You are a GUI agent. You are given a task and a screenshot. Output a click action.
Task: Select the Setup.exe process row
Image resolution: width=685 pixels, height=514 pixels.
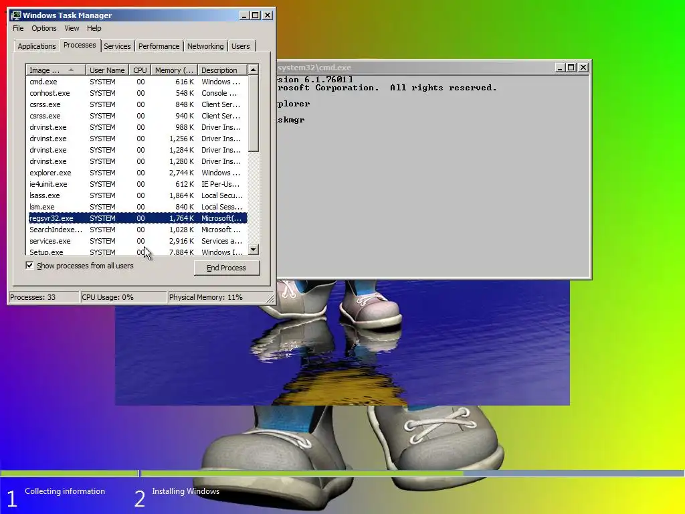138,252
